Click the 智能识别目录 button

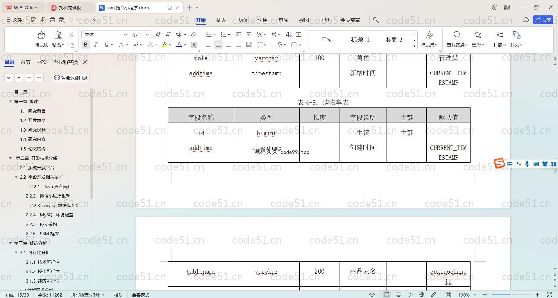pos(71,78)
